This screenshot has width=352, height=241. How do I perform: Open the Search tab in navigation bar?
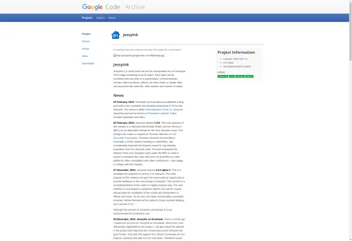pos(100,18)
